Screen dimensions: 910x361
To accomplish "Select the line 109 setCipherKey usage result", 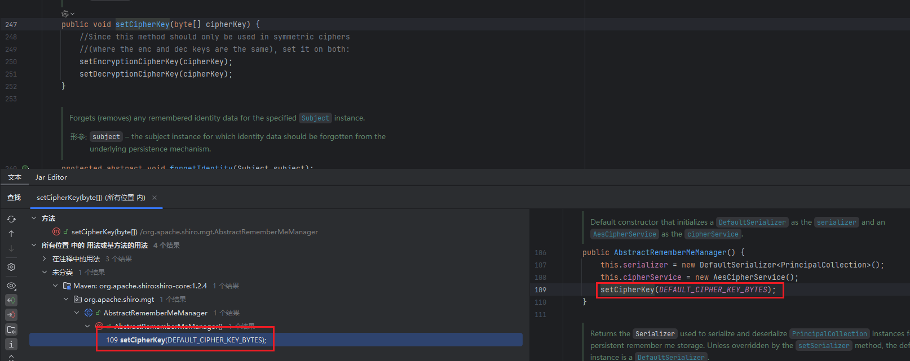I will coord(186,340).
